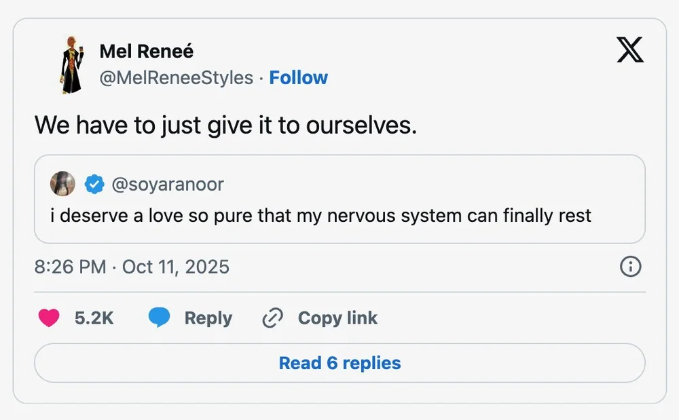Viewport: 679px width, 420px height.
Task: Click the chain link copy icon
Action: [272, 318]
